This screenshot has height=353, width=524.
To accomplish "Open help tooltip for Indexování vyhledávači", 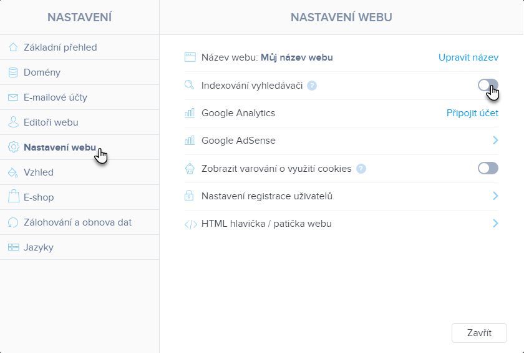I will 312,86.
